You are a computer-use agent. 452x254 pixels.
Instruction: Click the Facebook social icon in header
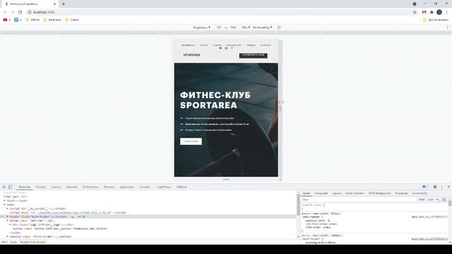[232, 48]
